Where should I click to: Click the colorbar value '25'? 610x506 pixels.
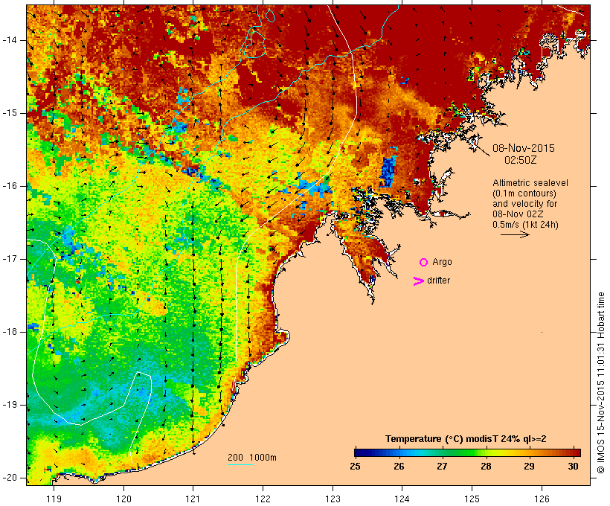(x=355, y=467)
